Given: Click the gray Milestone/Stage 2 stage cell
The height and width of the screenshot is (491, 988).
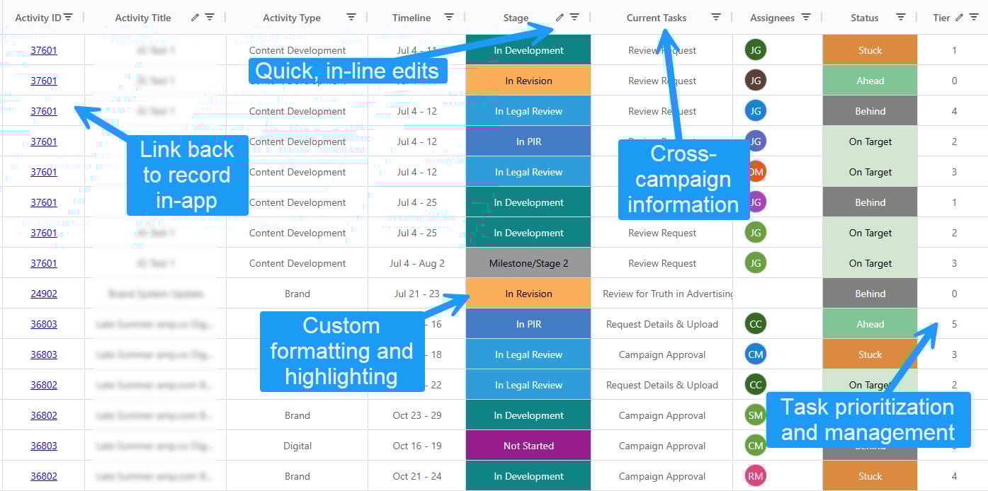Looking at the screenshot, I should tap(528, 263).
